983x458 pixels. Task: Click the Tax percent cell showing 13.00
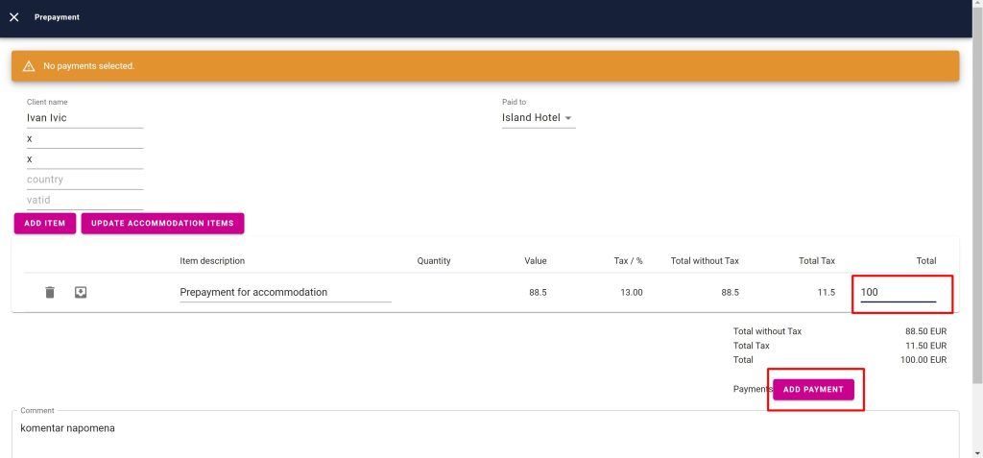tap(631, 292)
